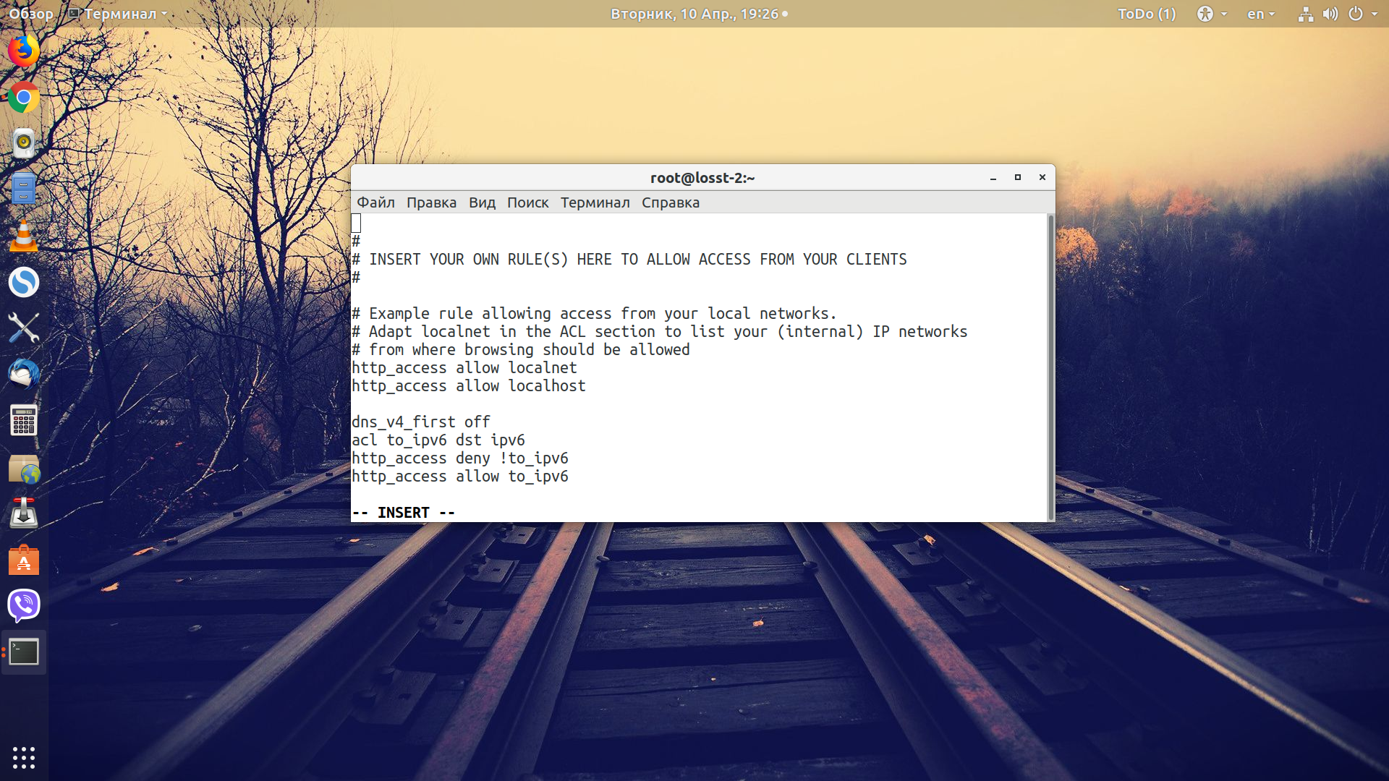Open Ubuntu Software orange bag icon
The width and height of the screenshot is (1389, 781).
tap(24, 560)
